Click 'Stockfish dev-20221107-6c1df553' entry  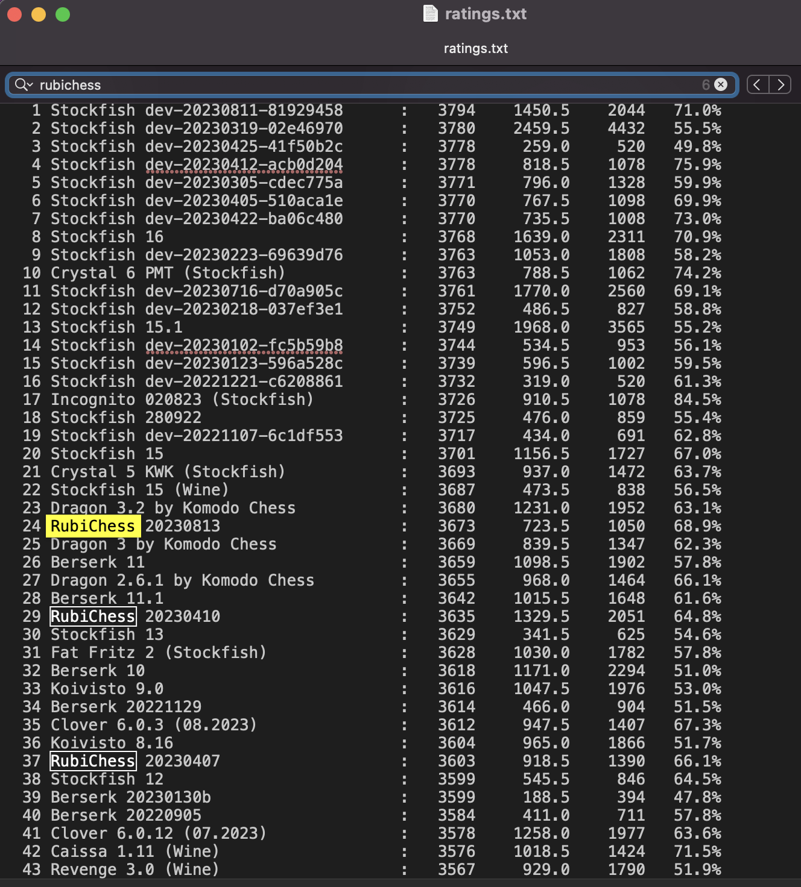pyautogui.click(x=197, y=436)
